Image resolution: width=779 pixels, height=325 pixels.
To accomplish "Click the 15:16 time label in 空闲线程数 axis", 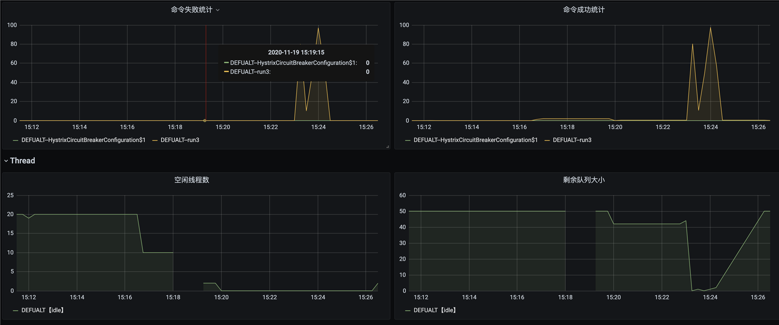I will pos(125,297).
